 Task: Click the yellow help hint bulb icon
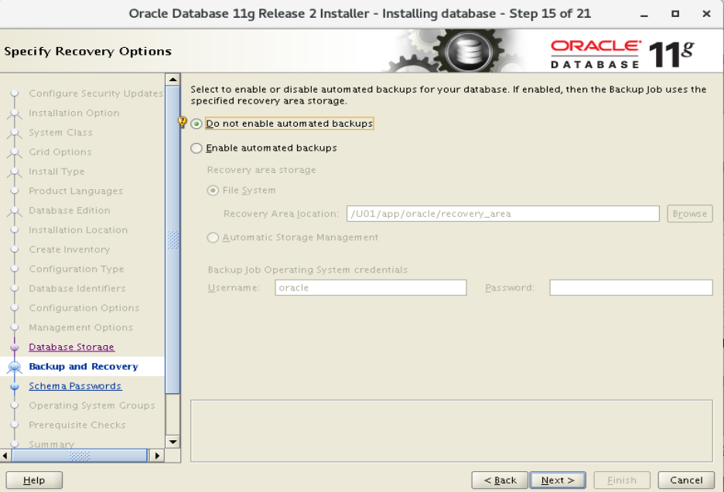(x=182, y=122)
